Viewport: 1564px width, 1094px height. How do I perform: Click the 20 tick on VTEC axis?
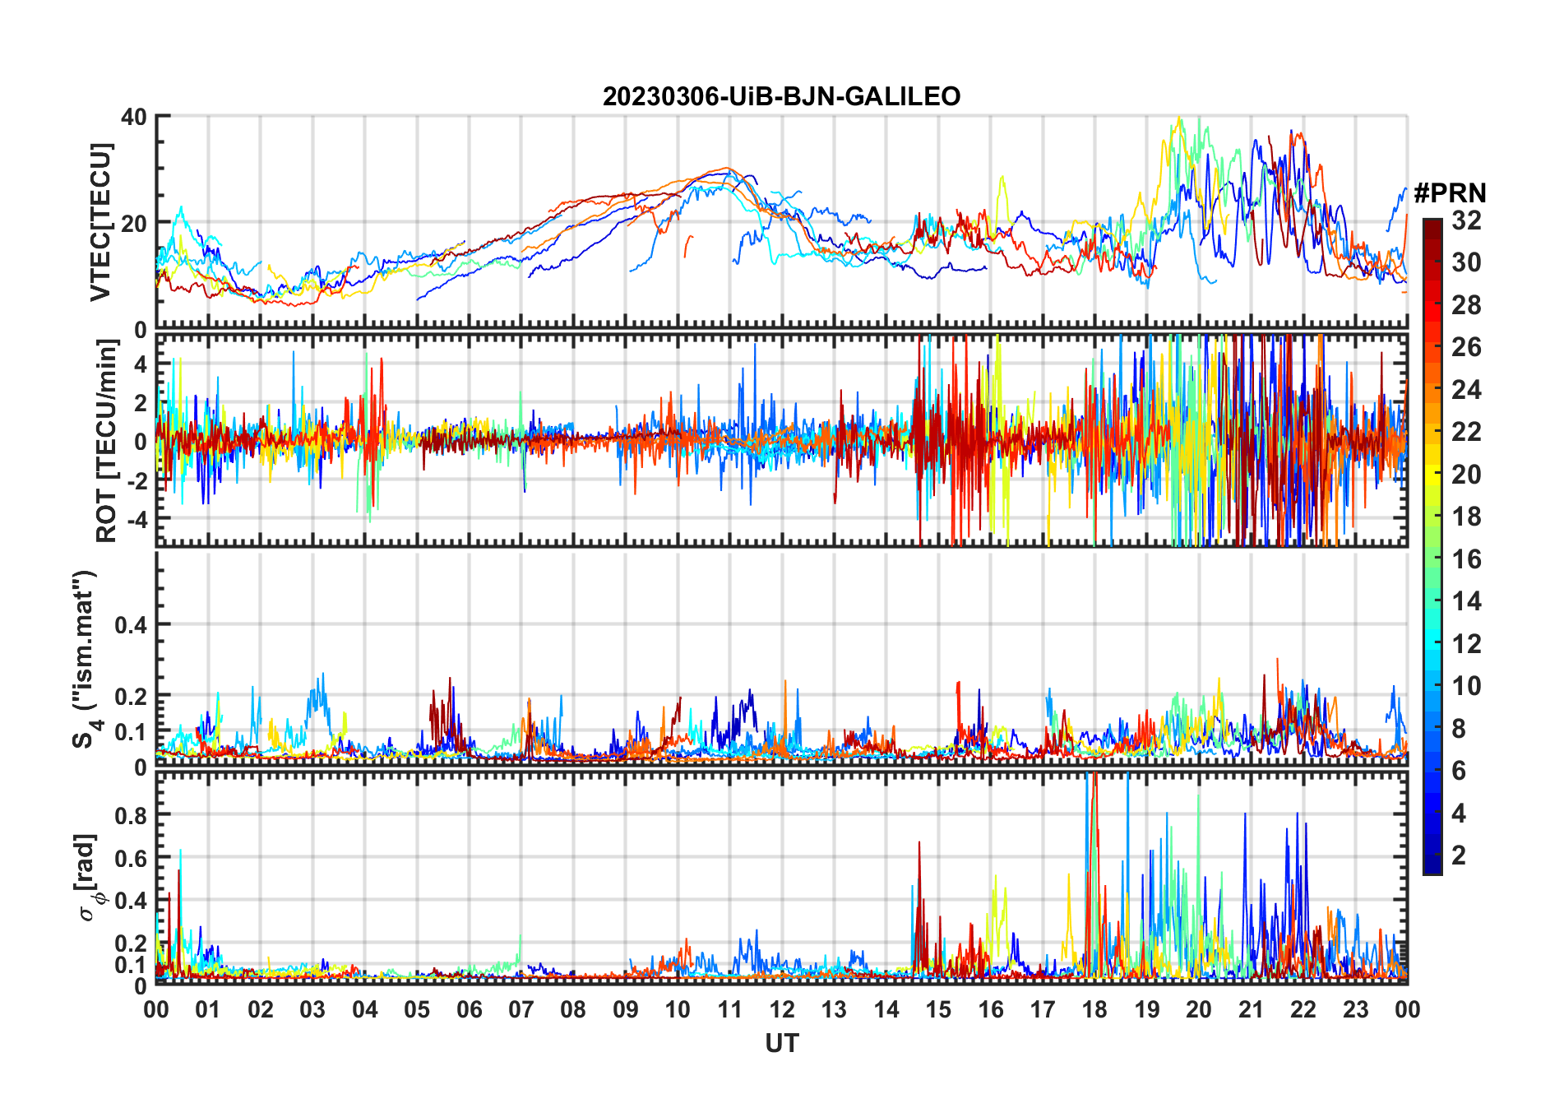pos(134,223)
